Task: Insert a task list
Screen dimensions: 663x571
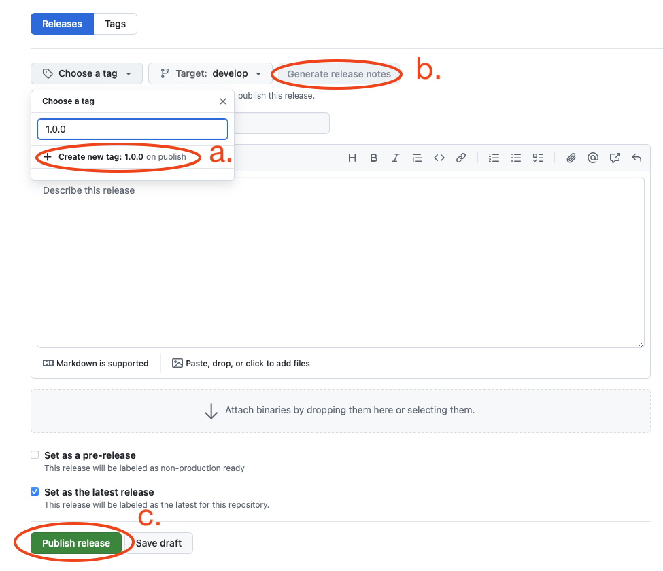Action: pos(538,158)
